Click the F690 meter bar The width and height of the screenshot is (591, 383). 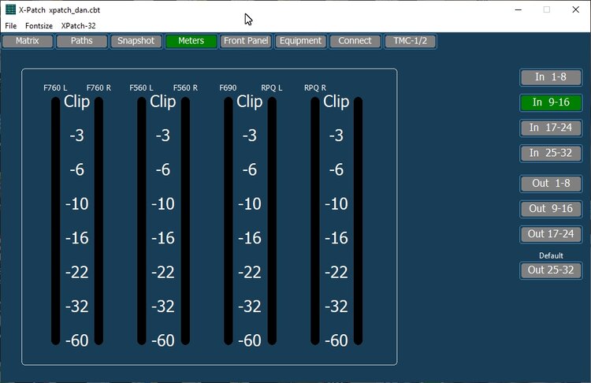pos(229,221)
